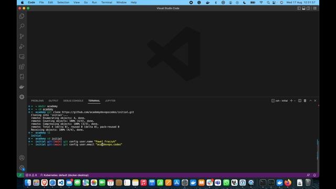Open Visual Studio Code icon in dock

(x=61, y=183)
